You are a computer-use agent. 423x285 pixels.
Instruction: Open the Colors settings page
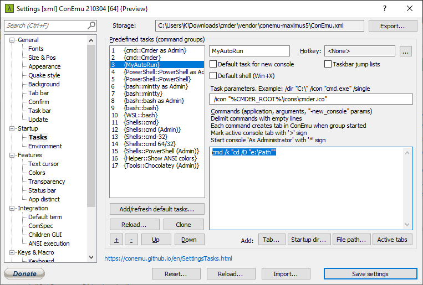click(x=37, y=173)
